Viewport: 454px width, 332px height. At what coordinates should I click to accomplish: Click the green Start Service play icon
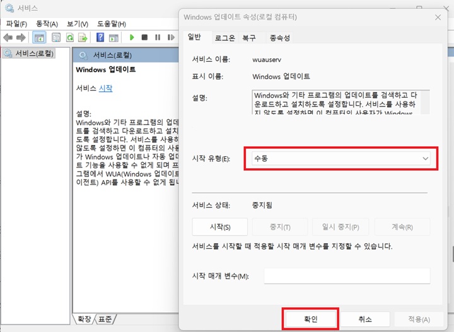point(132,37)
